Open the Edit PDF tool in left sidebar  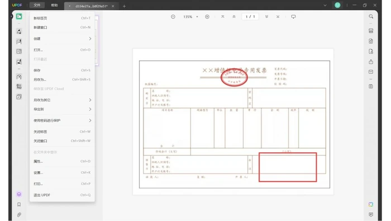click(x=19, y=41)
